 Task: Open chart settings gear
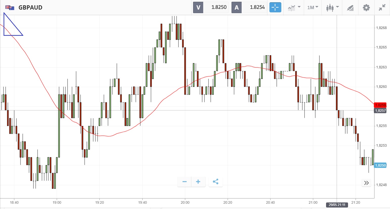(x=366, y=8)
